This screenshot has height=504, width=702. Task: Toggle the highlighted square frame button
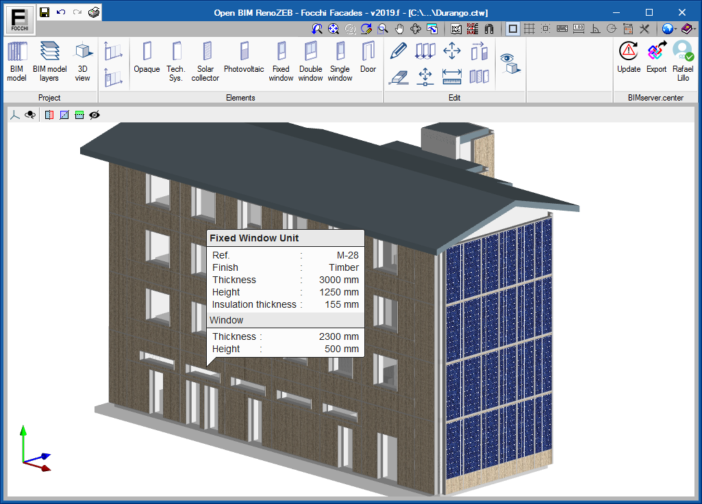pyautogui.click(x=513, y=29)
